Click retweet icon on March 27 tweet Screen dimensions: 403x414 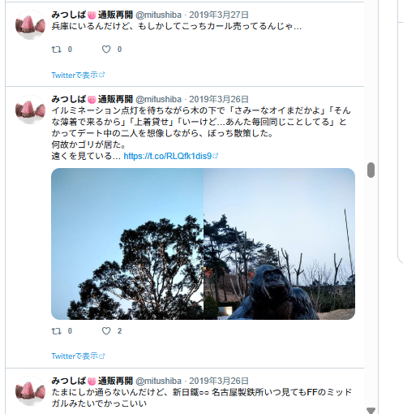(57, 50)
